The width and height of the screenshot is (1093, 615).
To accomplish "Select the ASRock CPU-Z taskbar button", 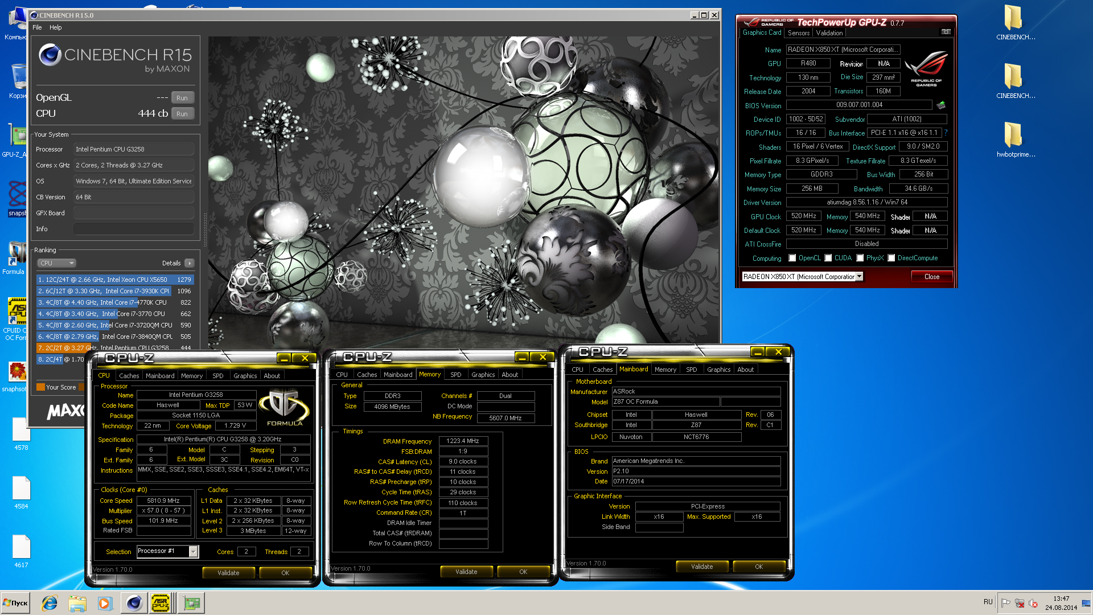I will tap(162, 603).
